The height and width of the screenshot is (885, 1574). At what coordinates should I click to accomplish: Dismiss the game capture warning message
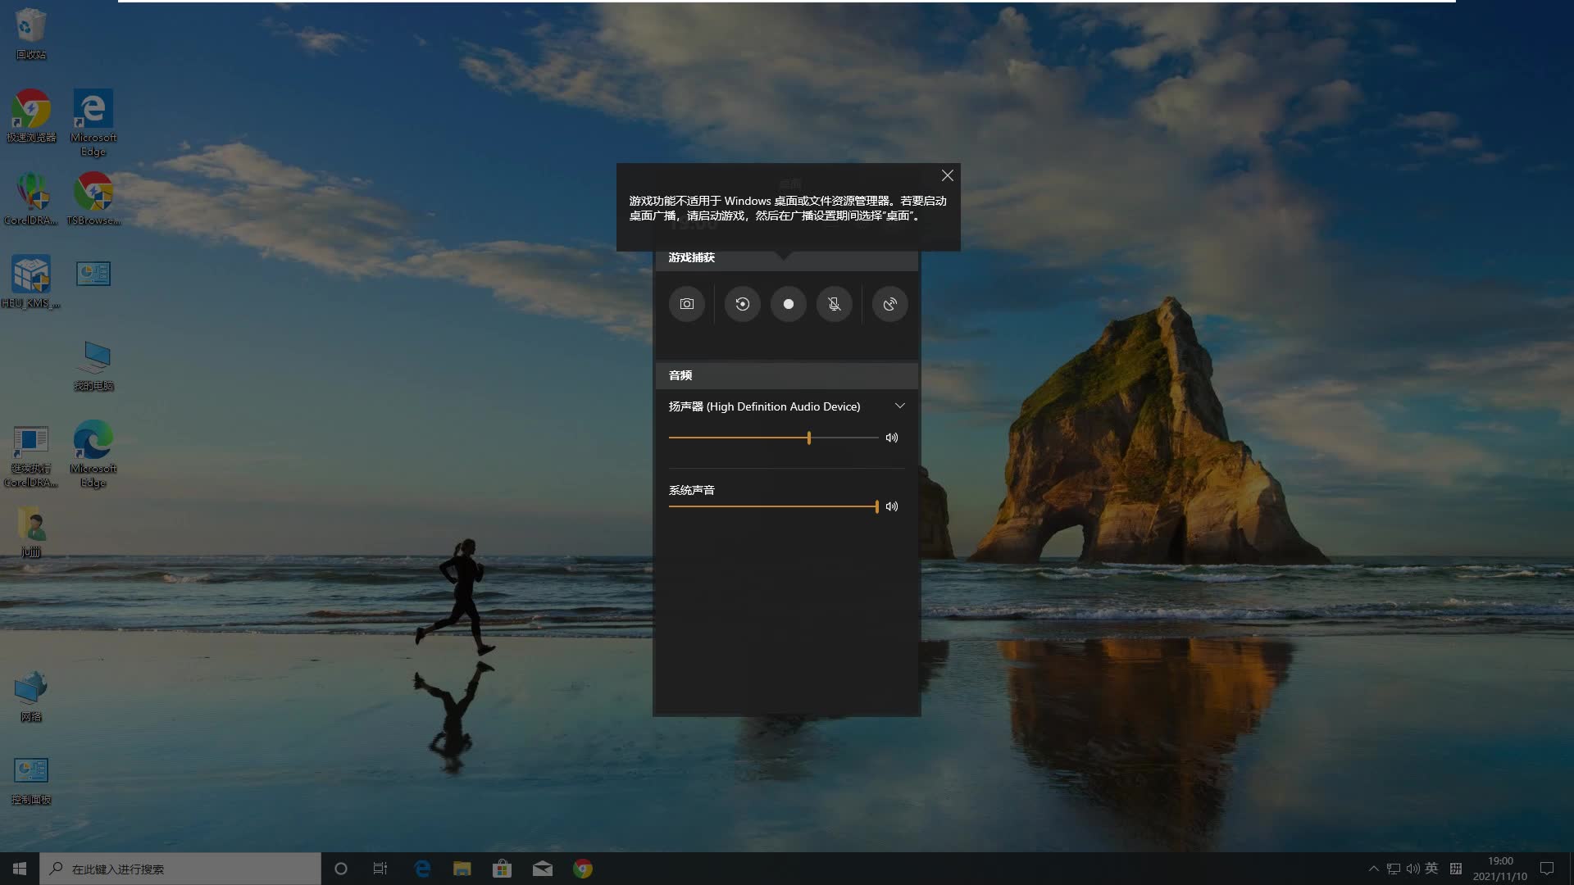tap(947, 175)
